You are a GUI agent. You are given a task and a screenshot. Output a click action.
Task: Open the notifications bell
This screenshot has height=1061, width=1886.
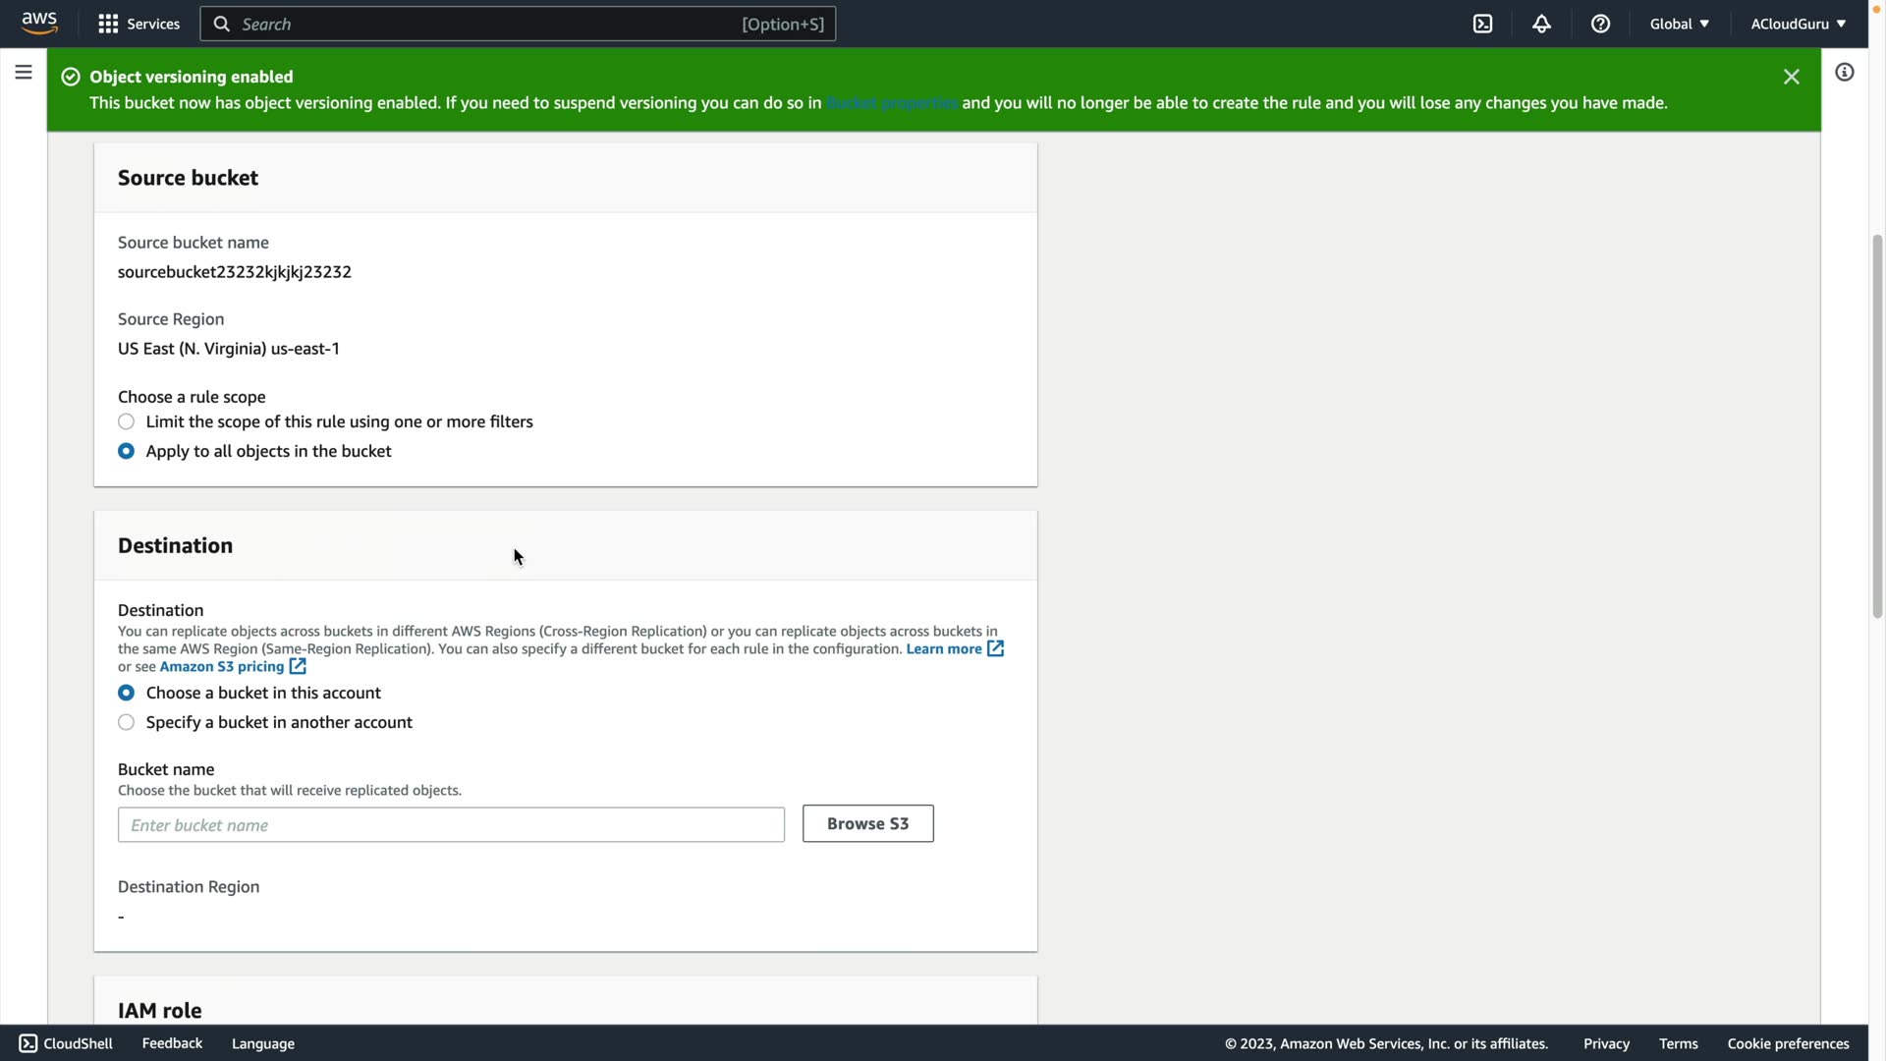(1541, 24)
